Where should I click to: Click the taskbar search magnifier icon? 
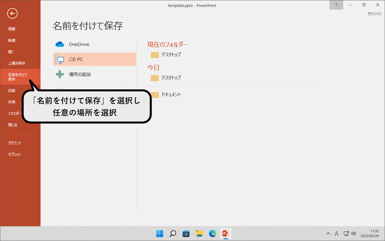[173, 233]
